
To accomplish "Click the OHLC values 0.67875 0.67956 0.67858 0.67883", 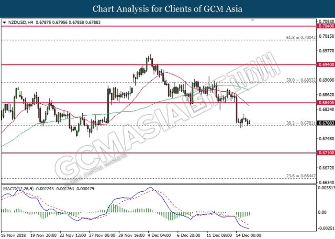I will click(x=68, y=22).
